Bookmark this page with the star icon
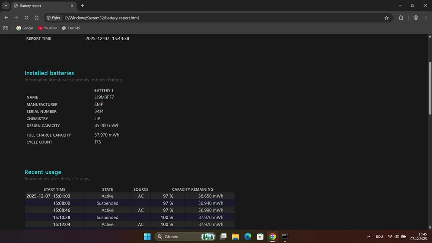The image size is (432, 243). 387,18
